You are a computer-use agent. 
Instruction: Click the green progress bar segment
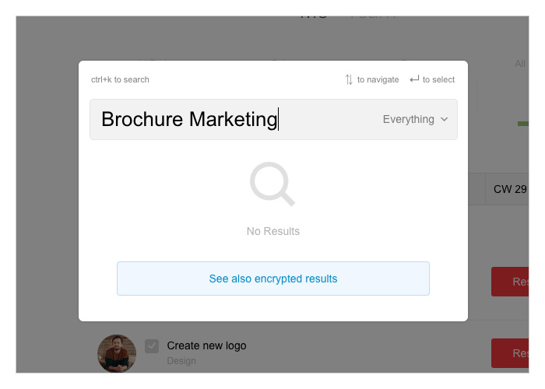point(523,124)
